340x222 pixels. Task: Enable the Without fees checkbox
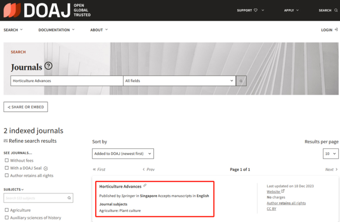coord(7,161)
